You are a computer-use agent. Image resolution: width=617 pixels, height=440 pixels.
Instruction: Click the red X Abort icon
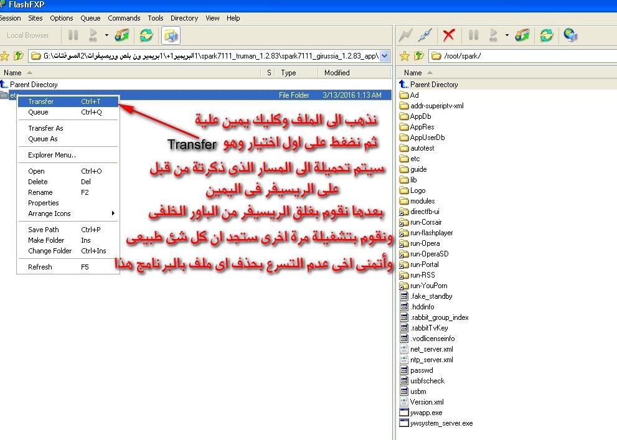tap(448, 35)
